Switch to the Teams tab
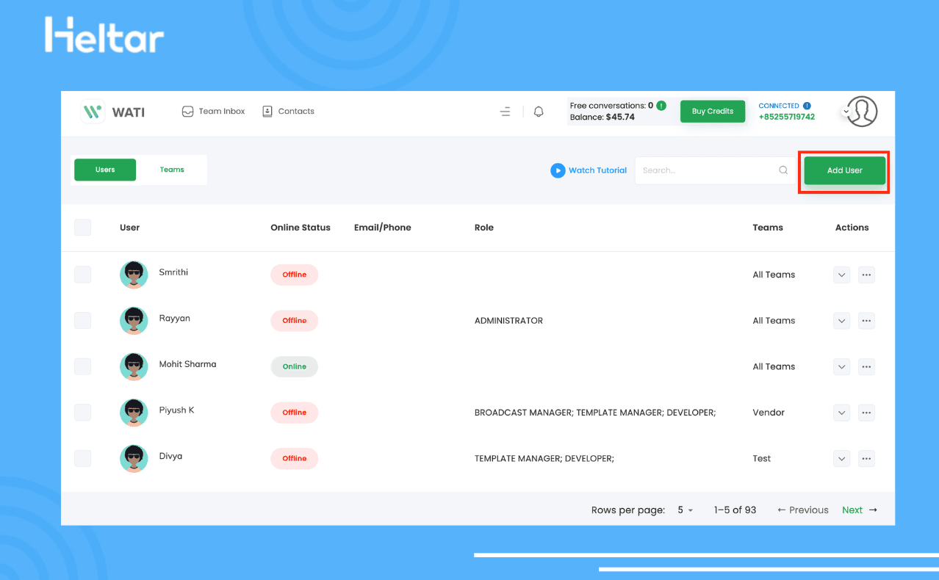The height and width of the screenshot is (580, 939). click(x=172, y=170)
